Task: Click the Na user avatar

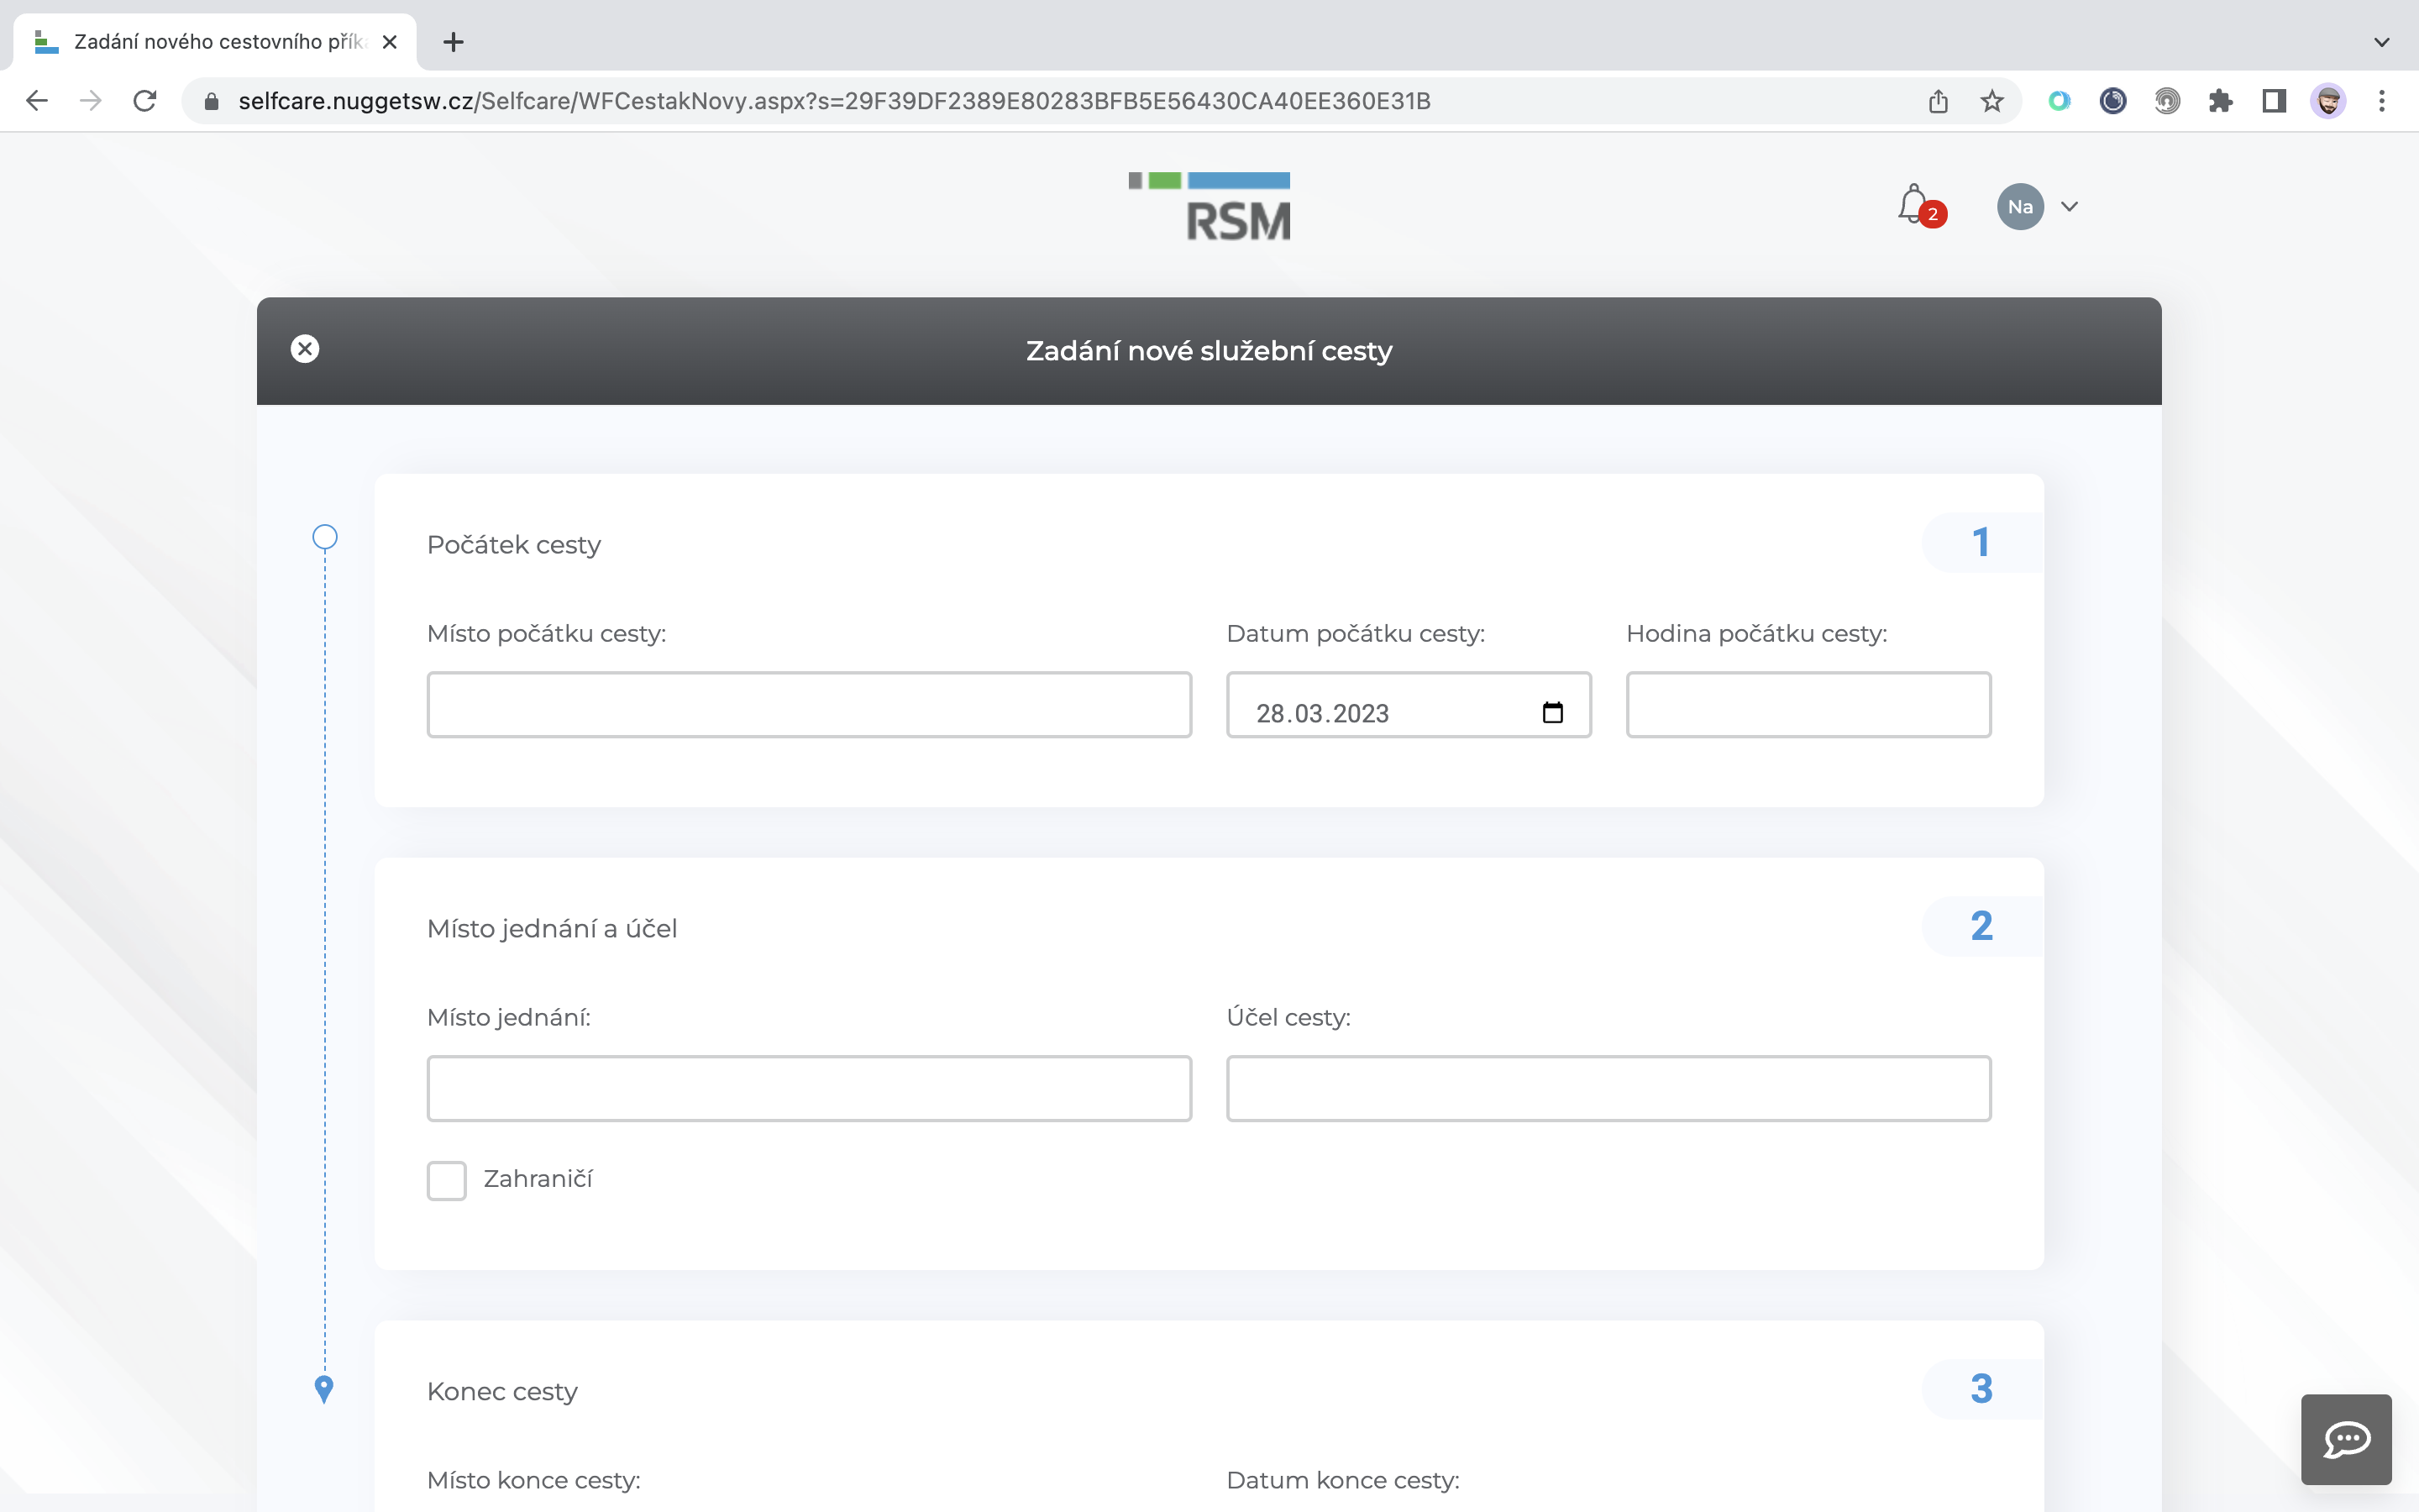Action: 2020,207
